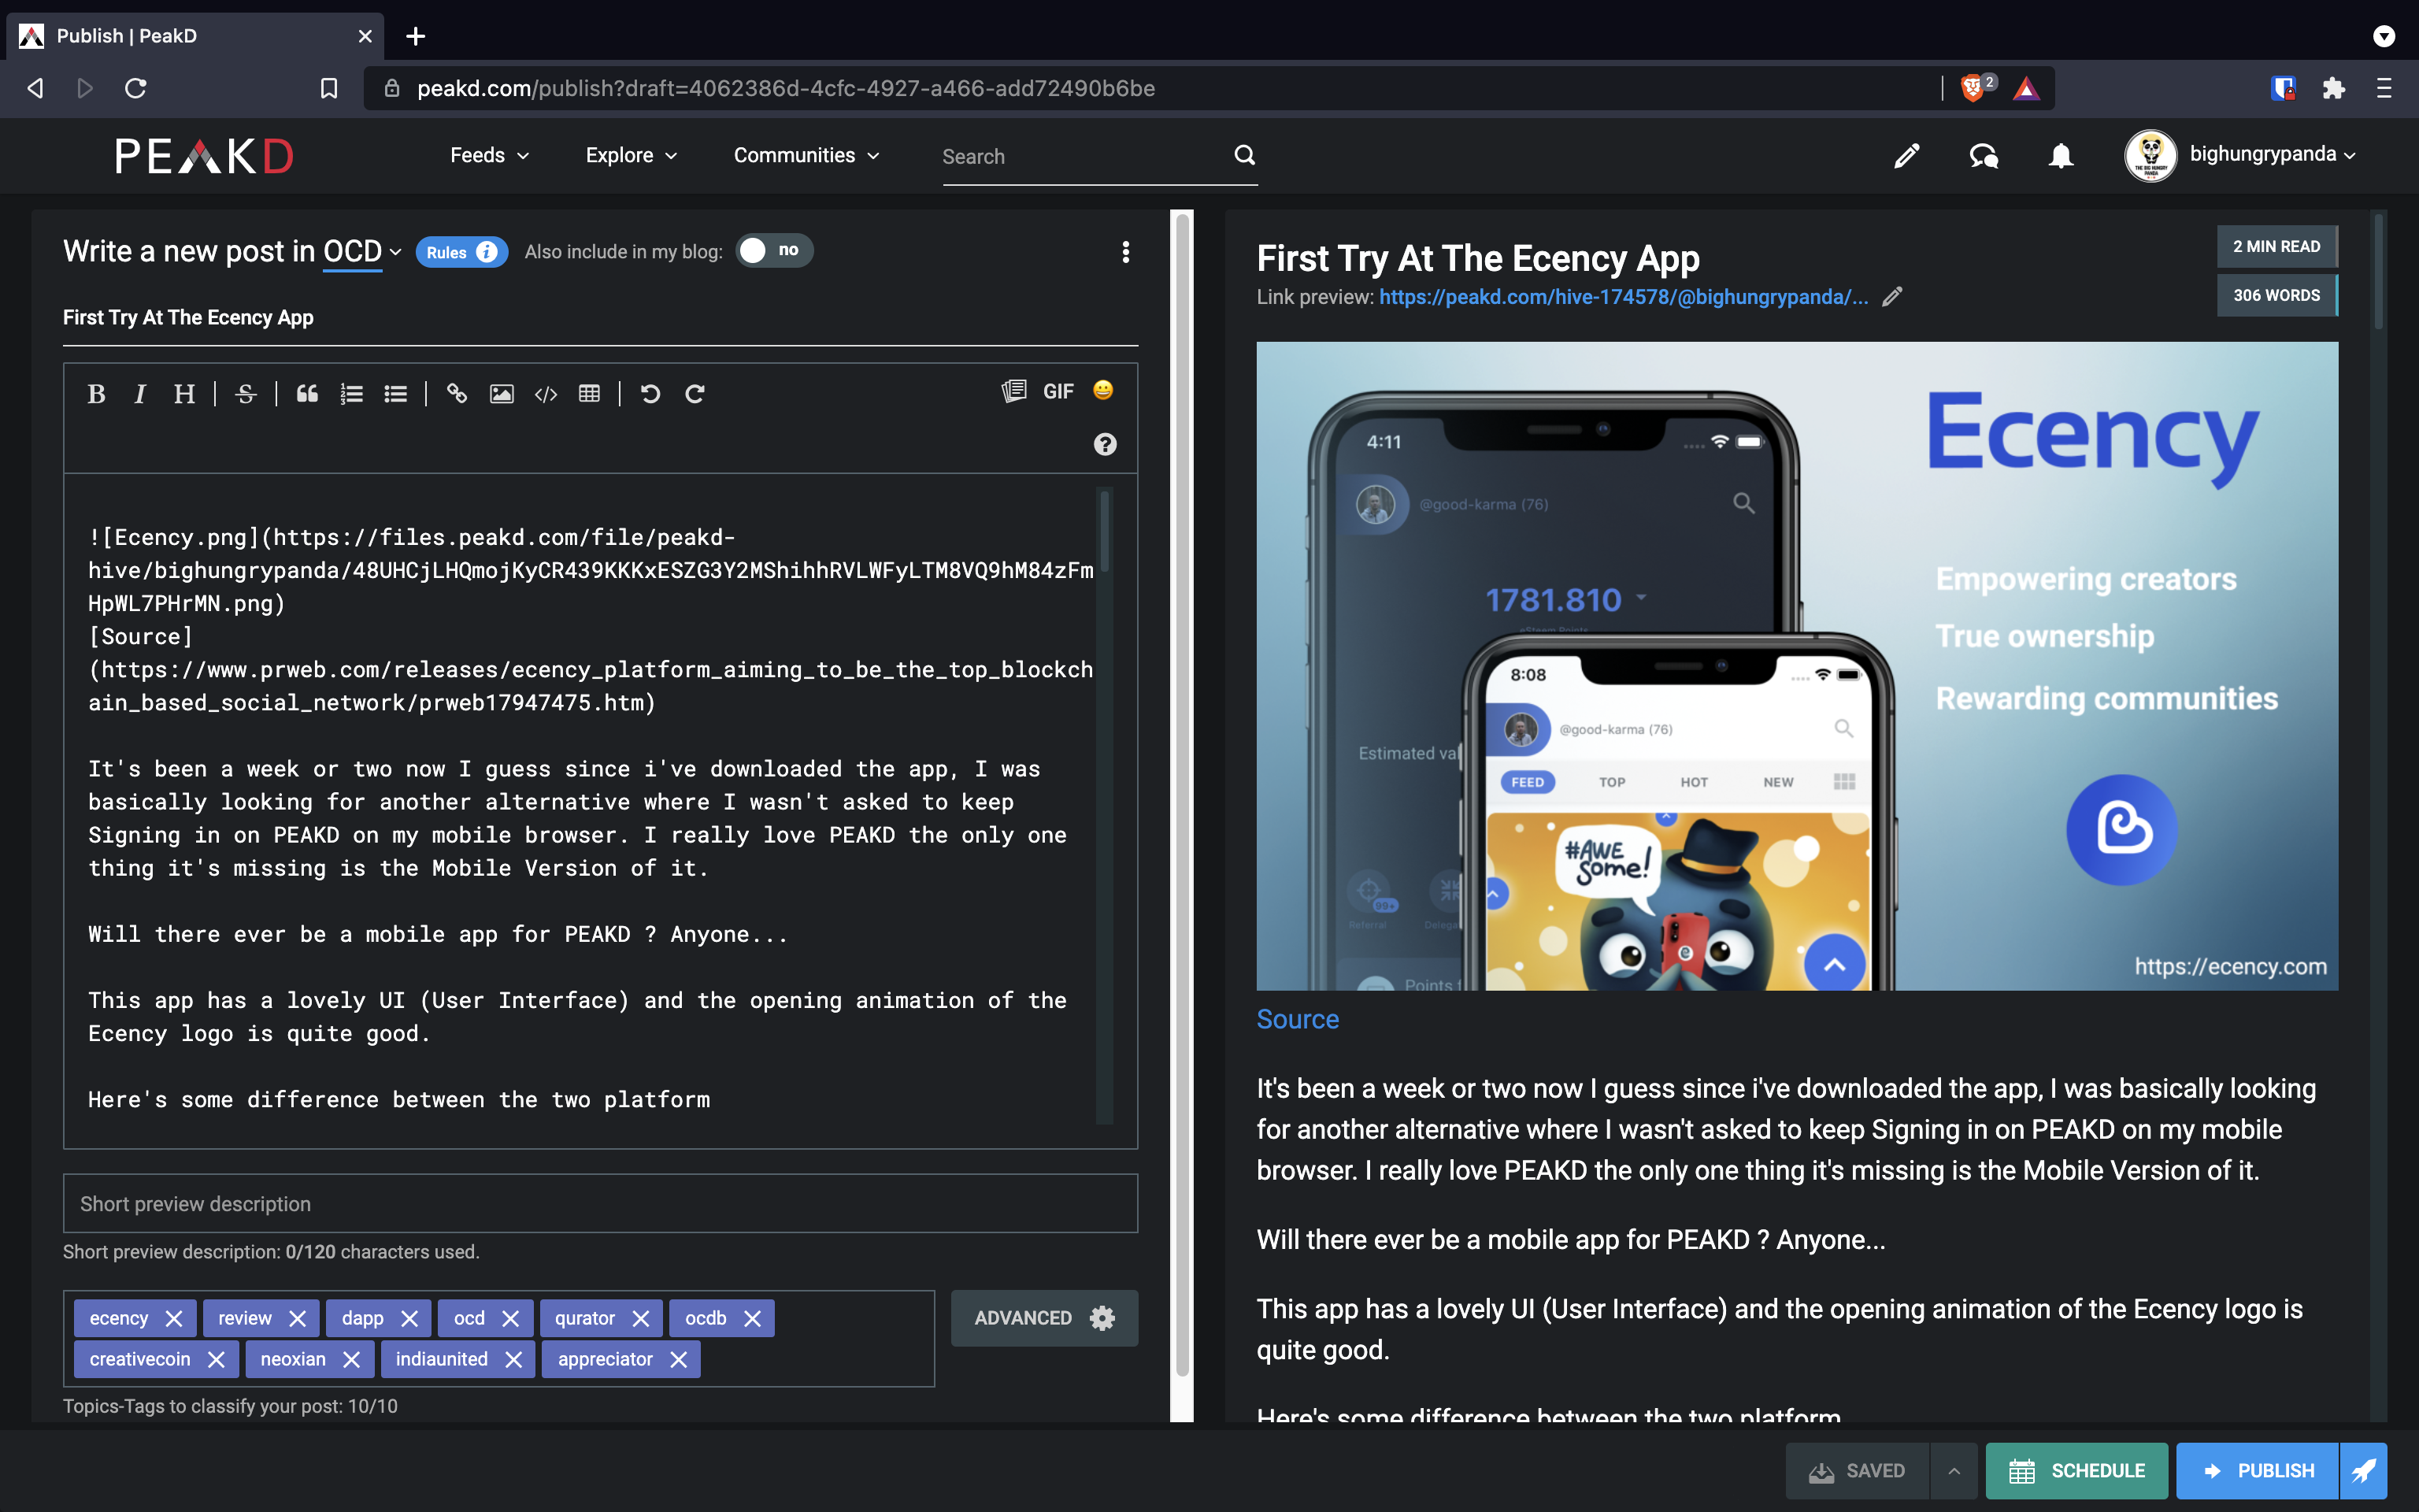Screen dimensions: 2419x1512
Task: Open the browser extensions puzzle icon
Action: (2334, 88)
